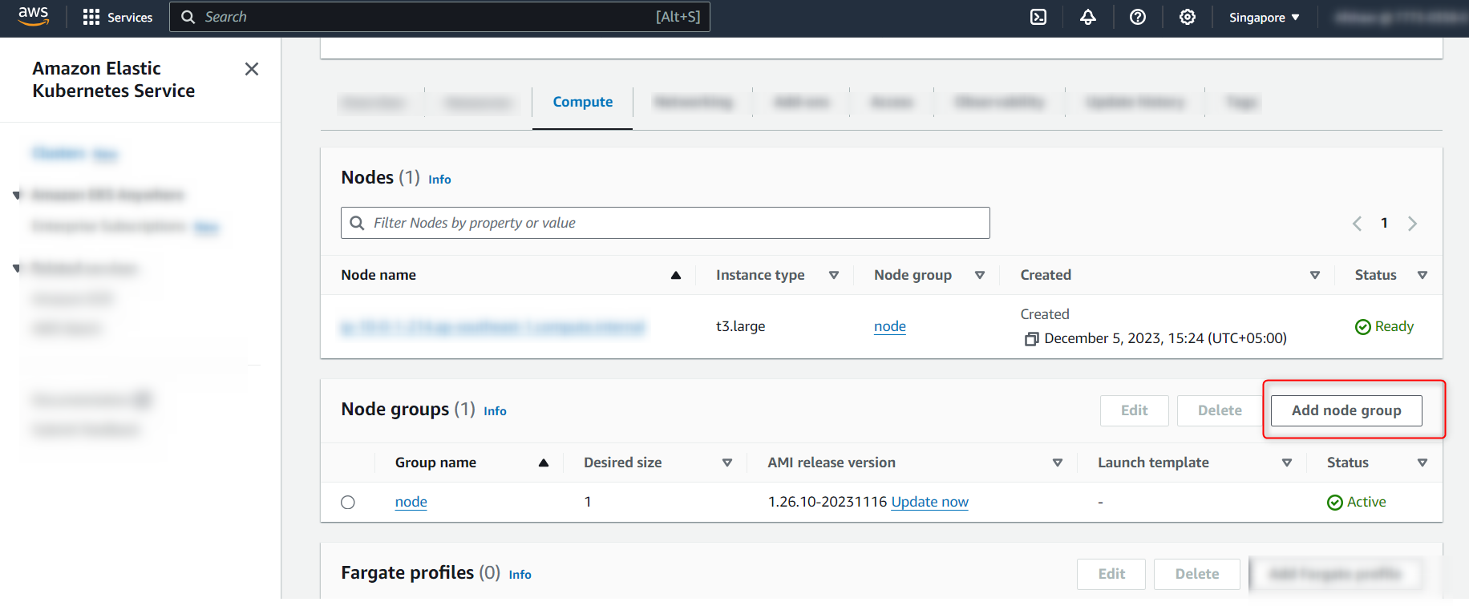Go to next page of Nodes
This screenshot has height=610, width=1469.
click(1413, 224)
